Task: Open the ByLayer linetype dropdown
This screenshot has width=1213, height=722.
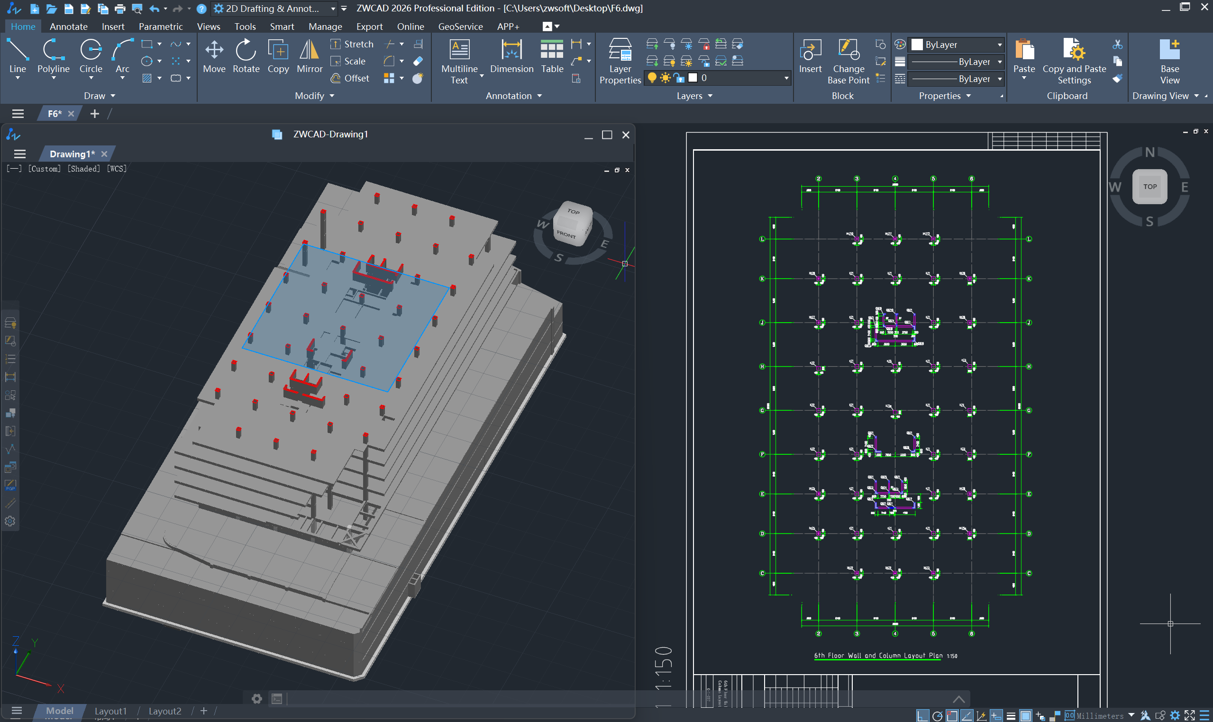Action: [957, 79]
